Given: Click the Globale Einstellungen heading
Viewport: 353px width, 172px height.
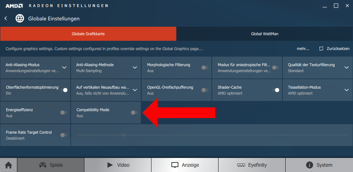Looking at the screenshot, I should pos(54,19).
